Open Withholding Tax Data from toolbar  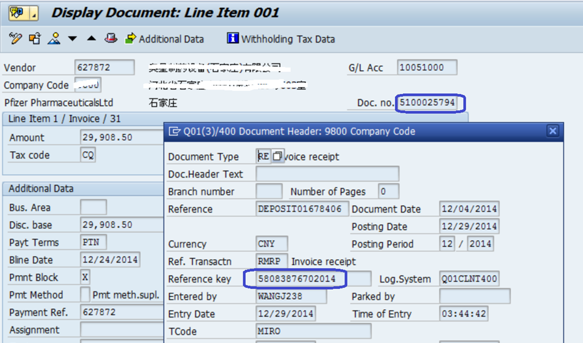[x=281, y=39]
